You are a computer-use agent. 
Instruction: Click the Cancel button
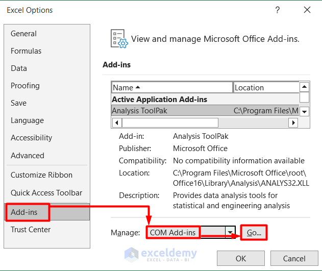pos(294,259)
